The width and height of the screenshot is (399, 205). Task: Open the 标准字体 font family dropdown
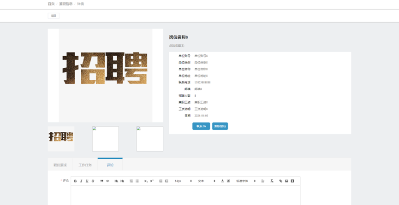(246, 181)
